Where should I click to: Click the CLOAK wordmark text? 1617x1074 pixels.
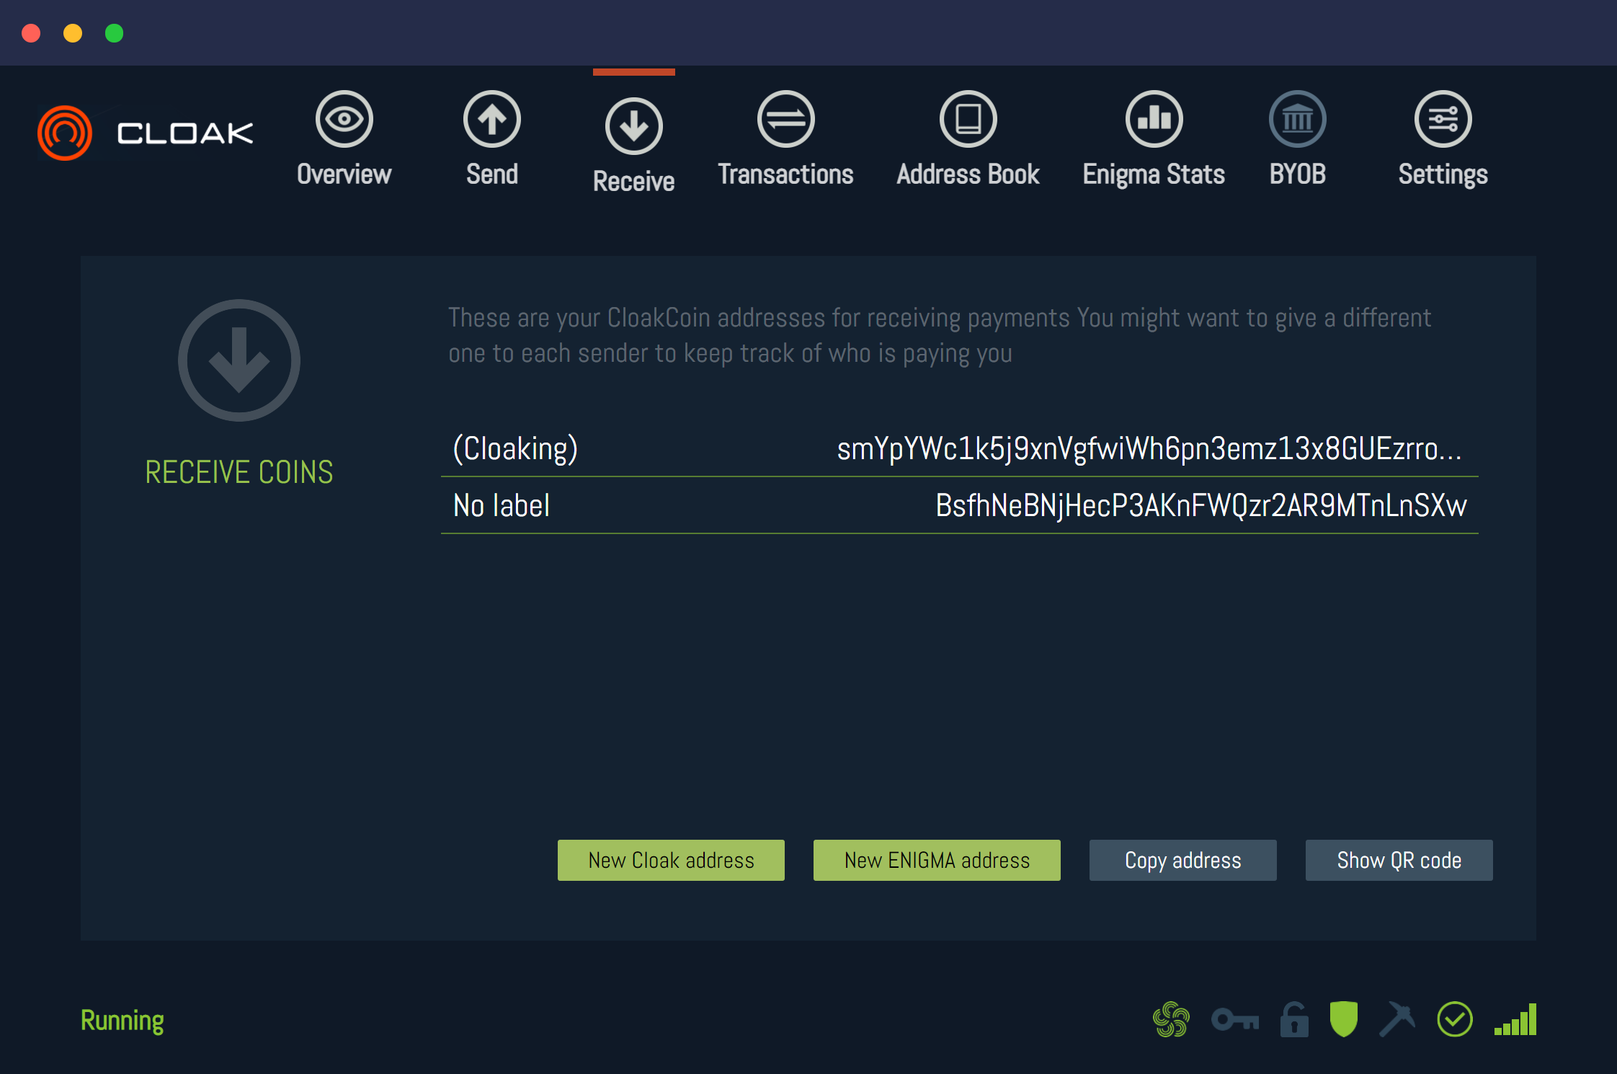click(x=185, y=133)
